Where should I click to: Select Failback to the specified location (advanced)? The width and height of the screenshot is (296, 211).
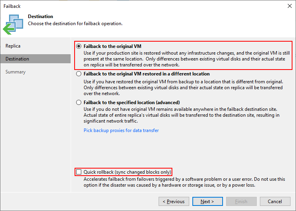tap(79, 103)
